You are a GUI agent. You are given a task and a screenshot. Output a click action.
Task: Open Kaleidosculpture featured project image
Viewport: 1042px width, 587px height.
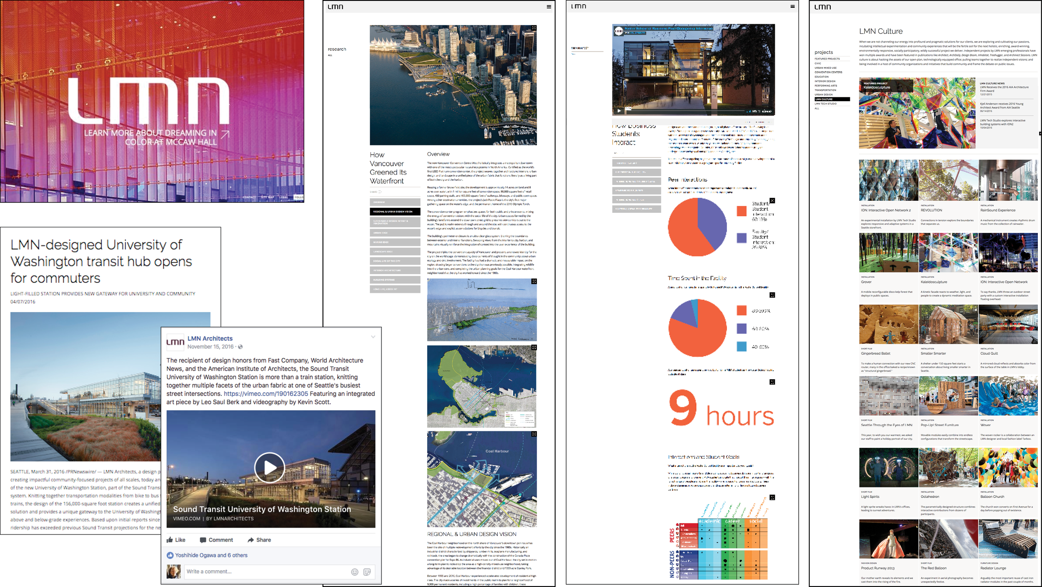click(x=917, y=113)
